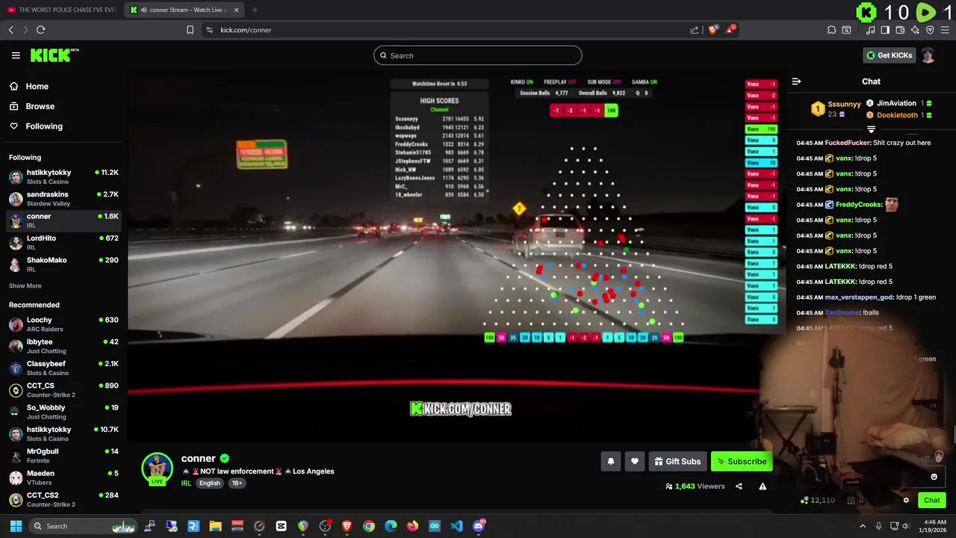Viewport: 956px width, 538px height.
Task: Open Classybeef channel
Action: (63, 368)
